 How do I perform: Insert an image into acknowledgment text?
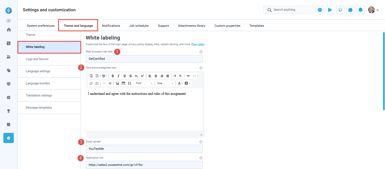(118, 83)
